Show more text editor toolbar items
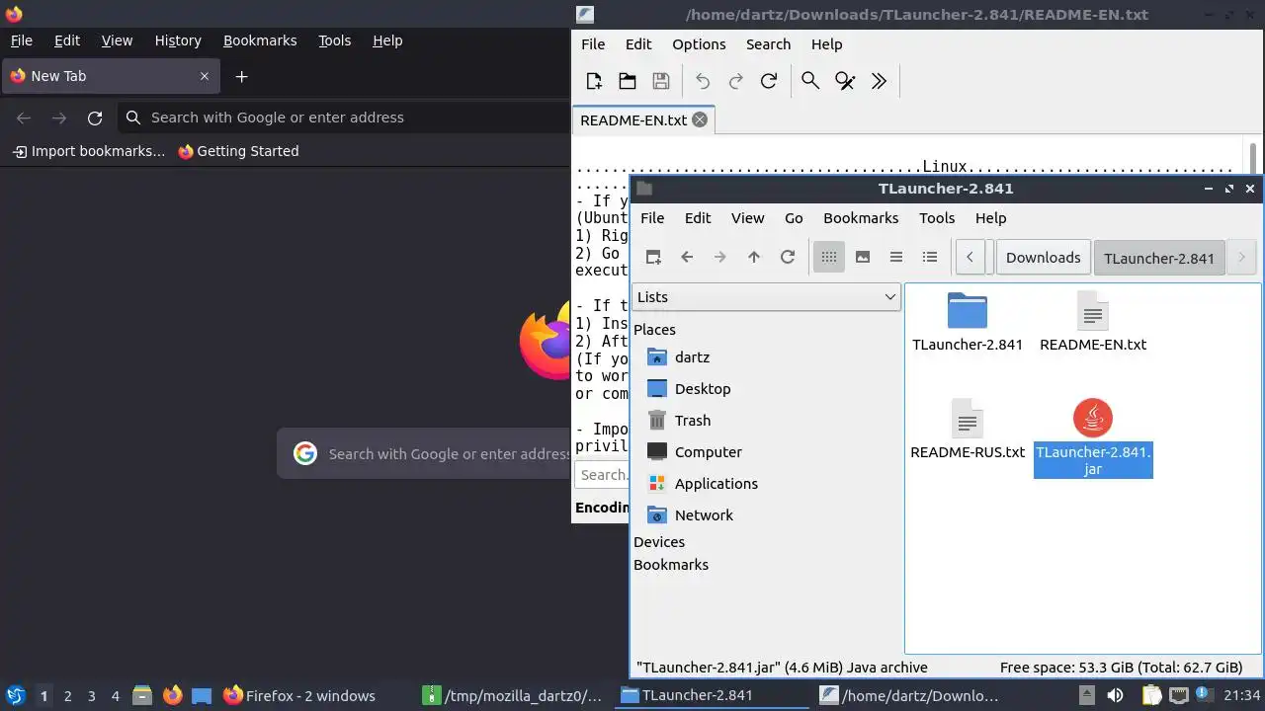The height and width of the screenshot is (711, 1265). tap(879, 81)
